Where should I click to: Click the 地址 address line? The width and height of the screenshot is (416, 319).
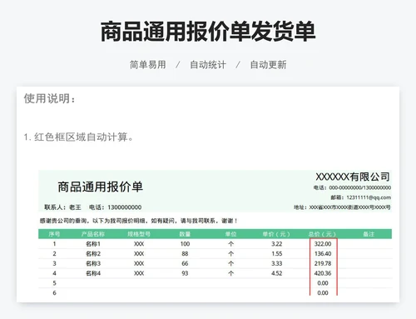tap(342, 207)
